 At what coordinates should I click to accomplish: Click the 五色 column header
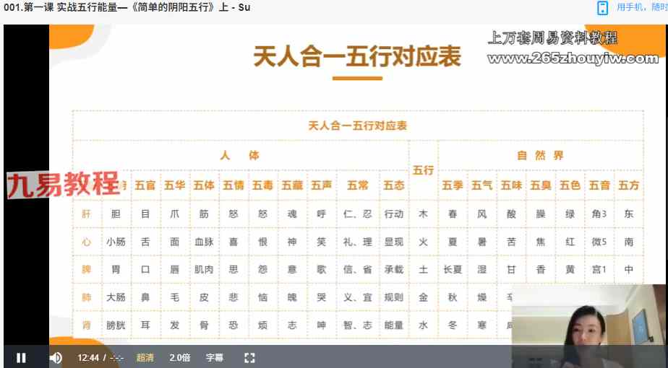[x=570, y=185]
